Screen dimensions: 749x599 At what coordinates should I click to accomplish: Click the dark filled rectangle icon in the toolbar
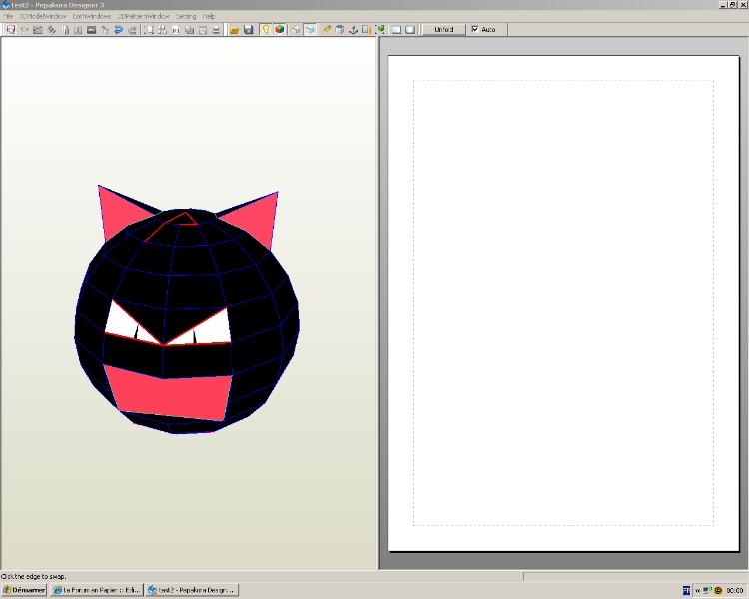(91, 30)
